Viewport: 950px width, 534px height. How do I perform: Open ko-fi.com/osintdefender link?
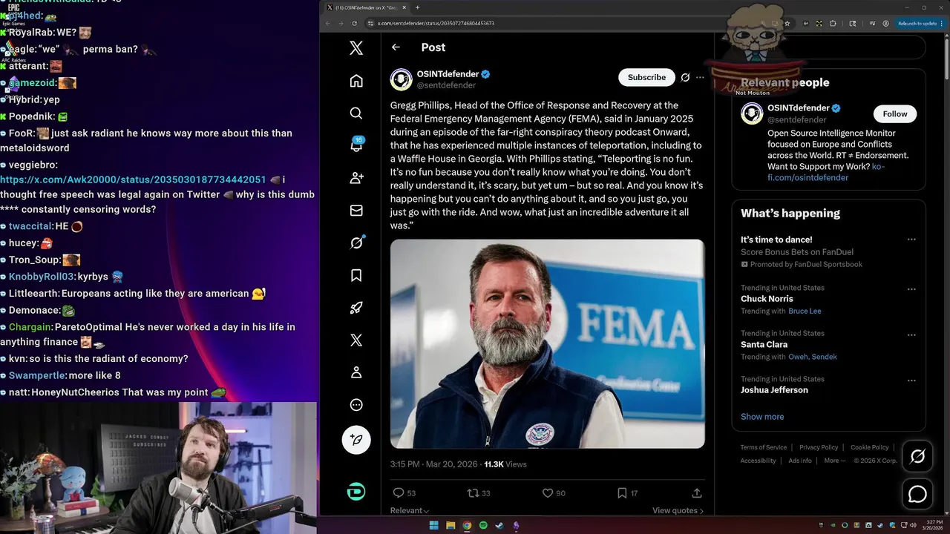pyautogui.click(x=825, y=172)
